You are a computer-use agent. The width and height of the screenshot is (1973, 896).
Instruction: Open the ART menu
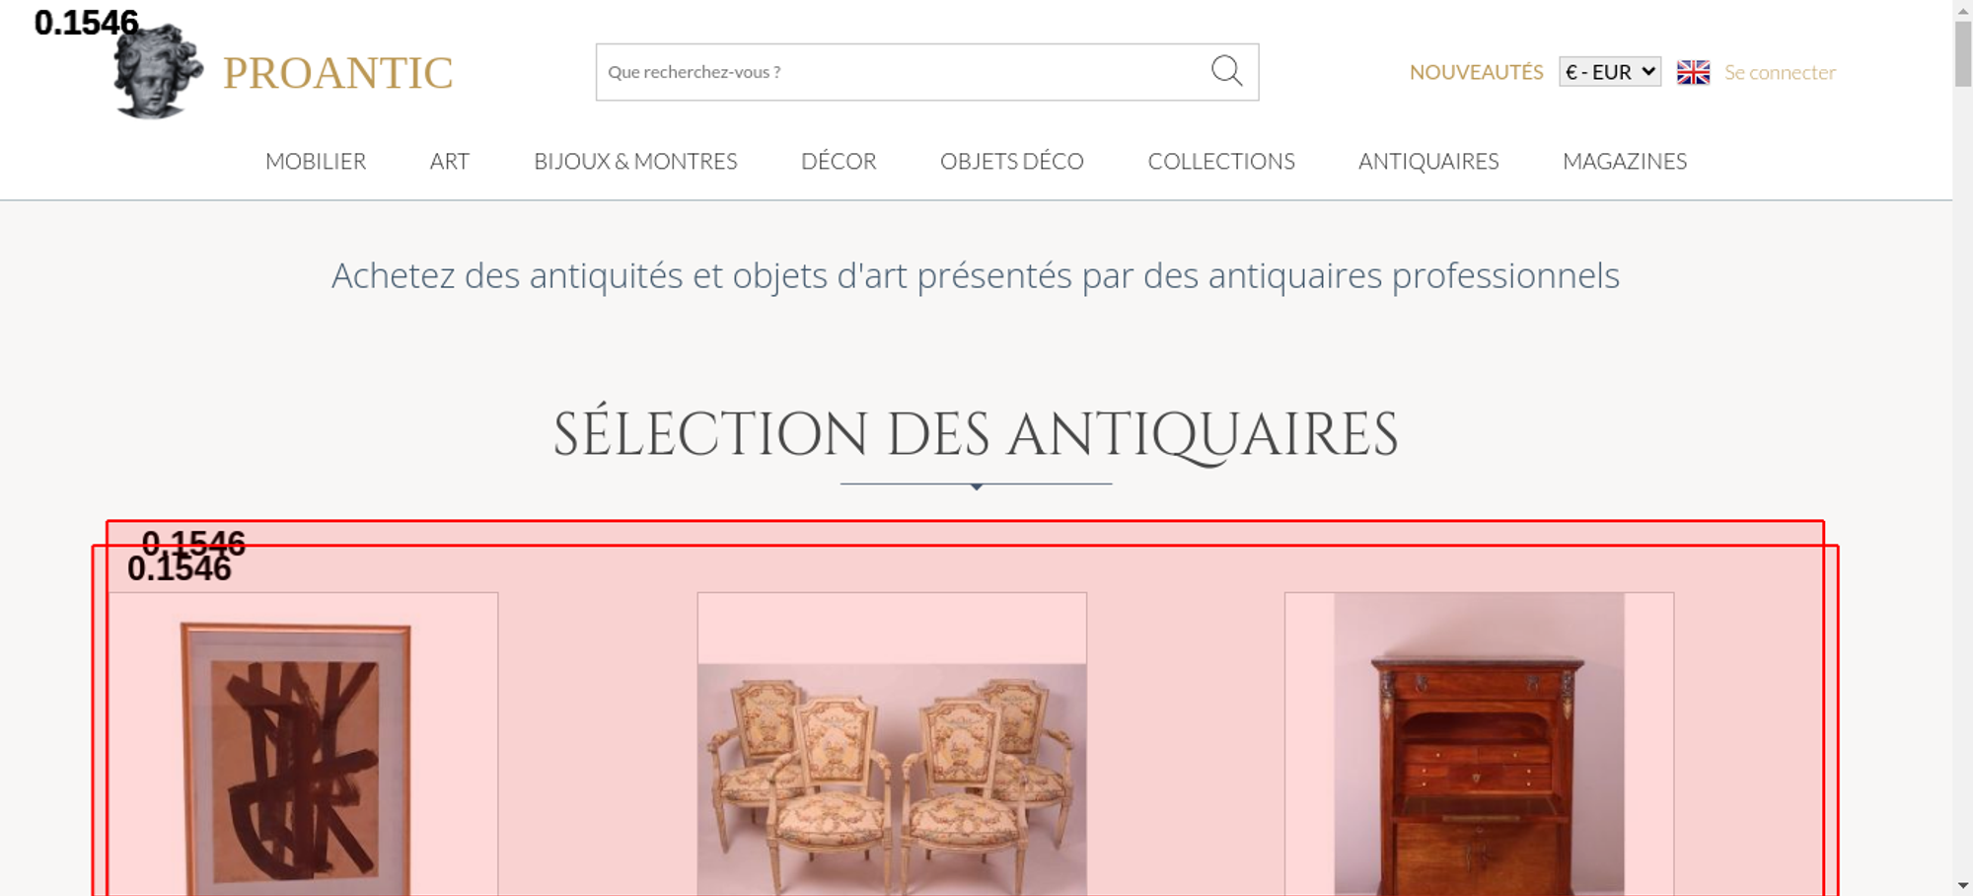[450, 161]
